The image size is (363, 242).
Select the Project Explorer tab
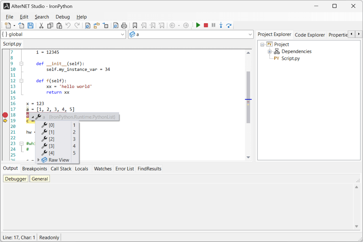tap(274, 34)
